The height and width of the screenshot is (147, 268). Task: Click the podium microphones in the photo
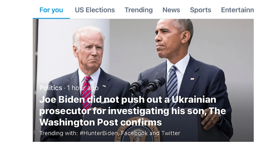(x=147, y=85)
